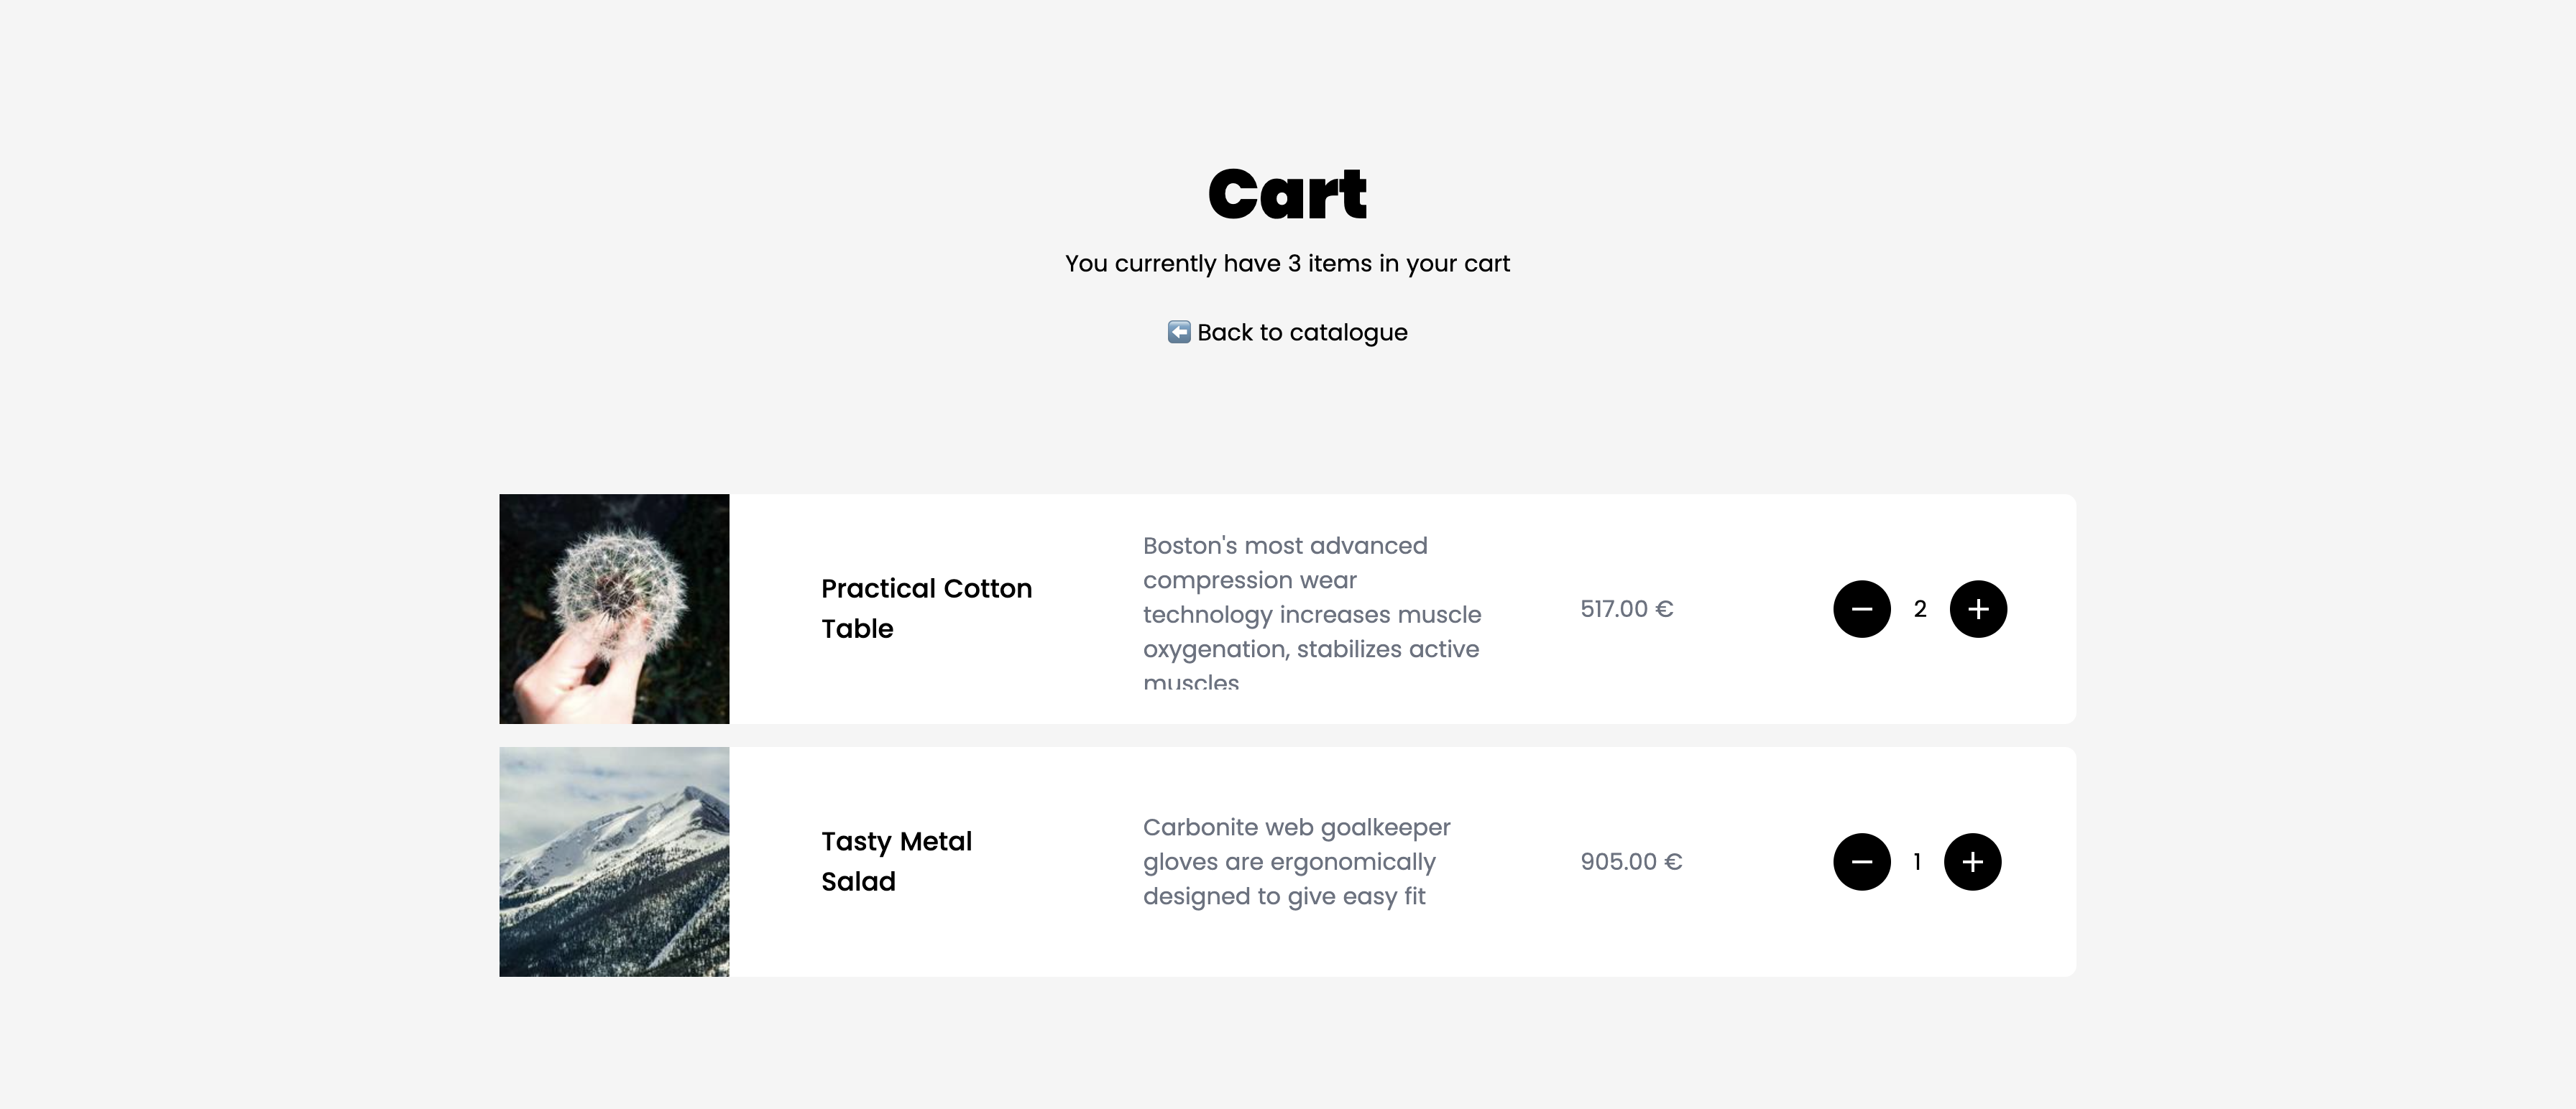This screenshot has width=2576, height=1109.
Task: Select the Tasty Metal Salad title
Action: point(896,861)
